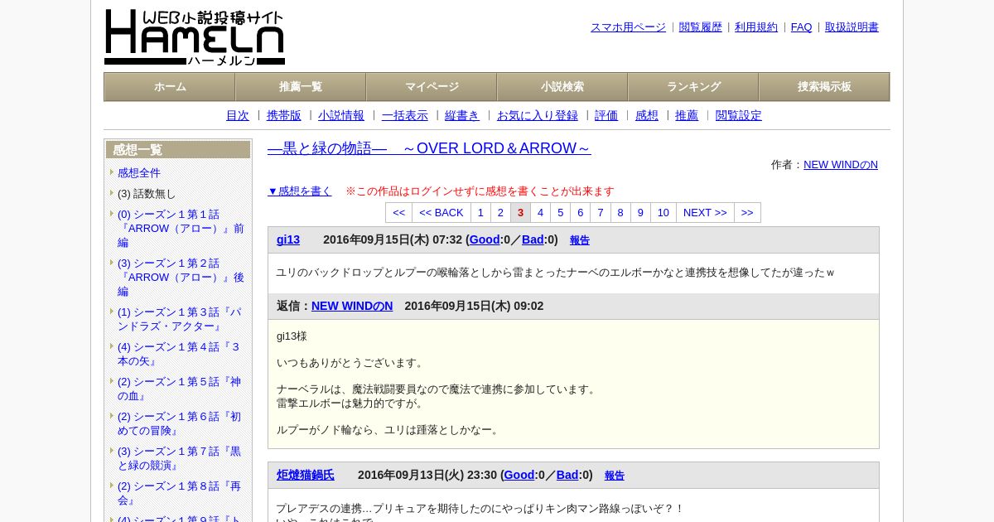Open the 推薦一覧 tab

coord(301,87)
